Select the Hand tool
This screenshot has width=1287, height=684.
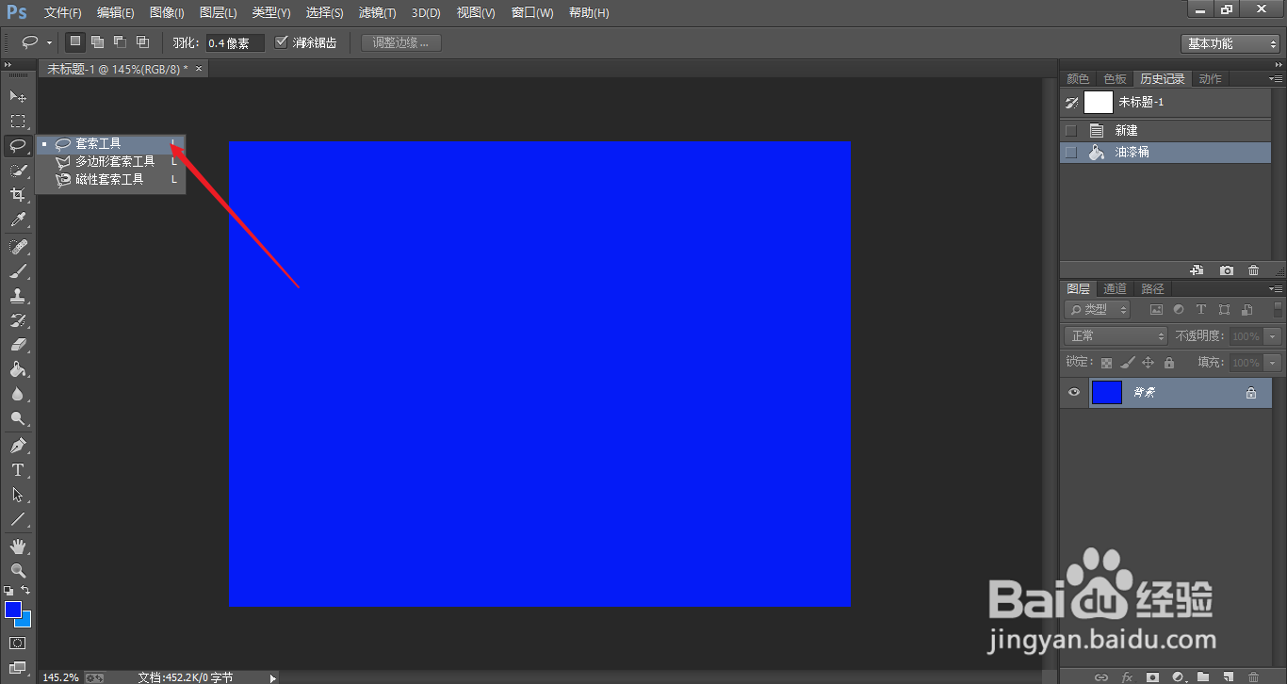18,546
